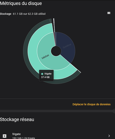Click the empty center hole of the chart
The width and height of the screenshot is (115, 139).
coord(56,51)
